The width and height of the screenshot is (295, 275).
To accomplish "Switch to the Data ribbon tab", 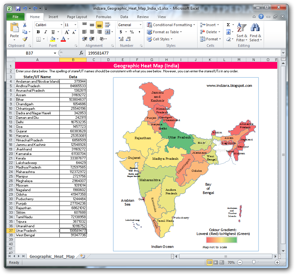I will click(124, 17).
